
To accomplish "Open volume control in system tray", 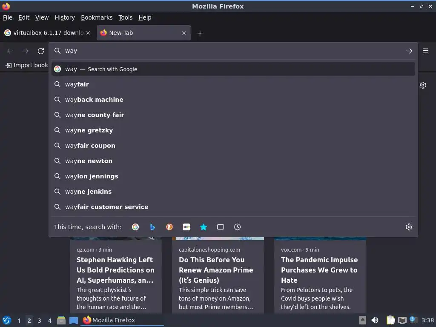I will click(375, 320).
